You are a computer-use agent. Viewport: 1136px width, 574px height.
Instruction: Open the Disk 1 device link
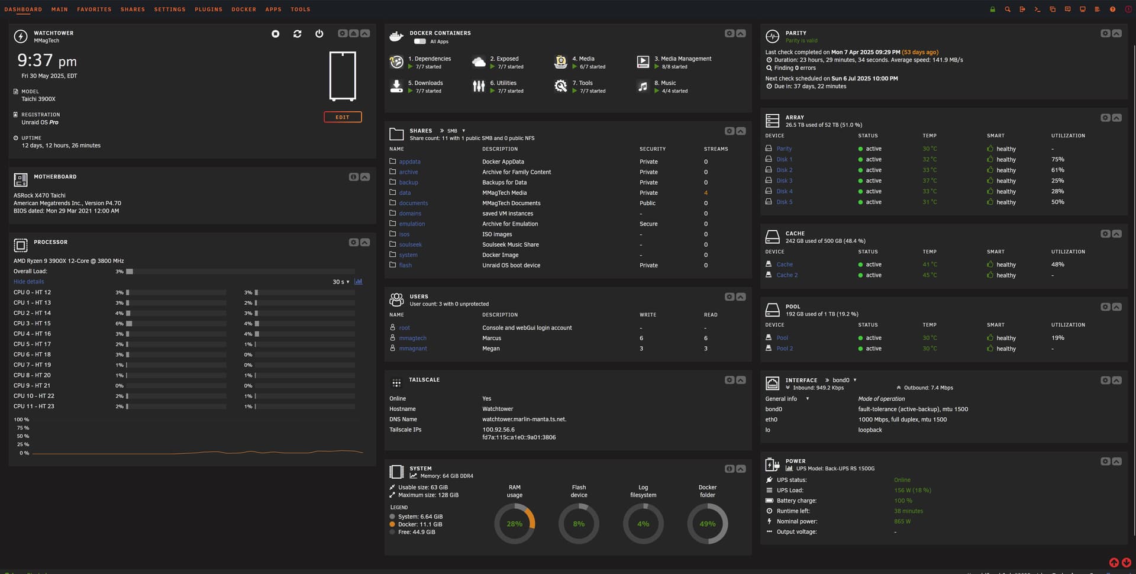coord(784,160)
